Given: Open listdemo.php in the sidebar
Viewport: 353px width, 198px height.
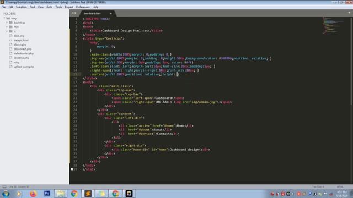Looking at the screenshot, I should tap(22, 58).
